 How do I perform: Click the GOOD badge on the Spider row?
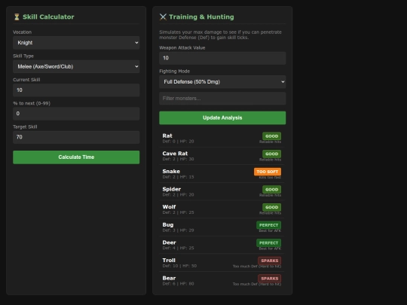click(x=271, y=190)
